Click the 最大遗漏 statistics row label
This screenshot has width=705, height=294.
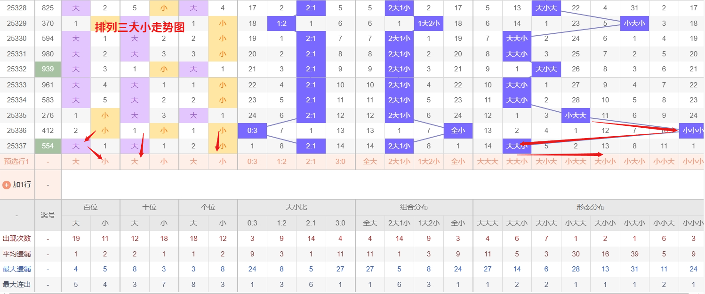point(17,269)
